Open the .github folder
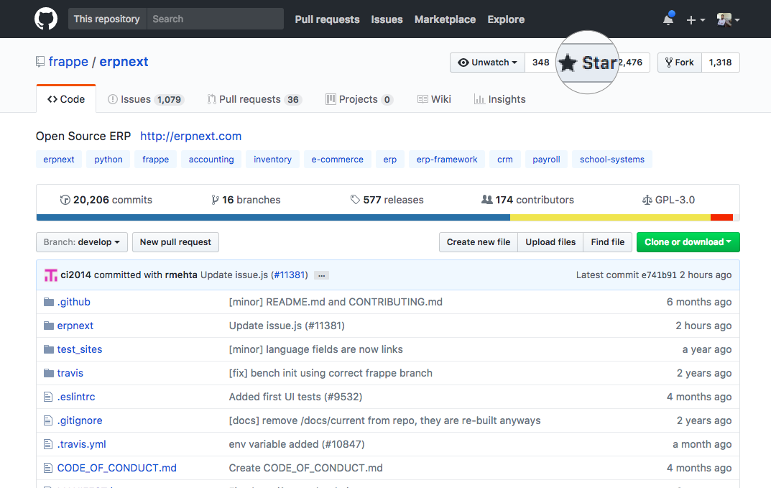Image resolution: width=771 pixels, height=488 pixels. coord(74,302)
